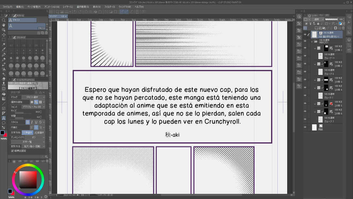Click the color square inside wheel
The image size is (353, 199).
click(28, 180)
